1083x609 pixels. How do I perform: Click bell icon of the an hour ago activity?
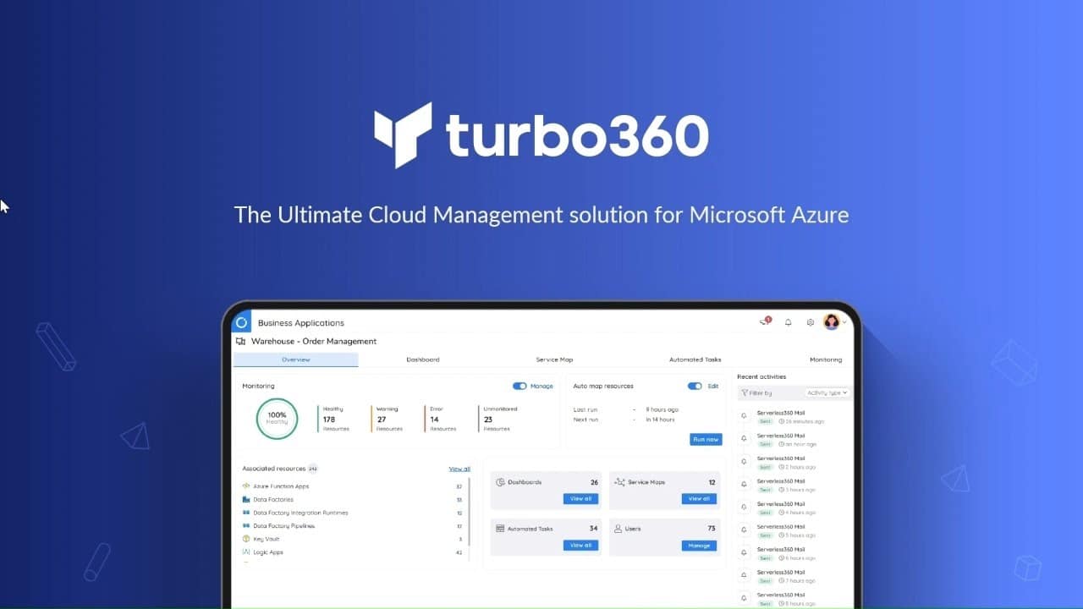(x=744, y=439)
